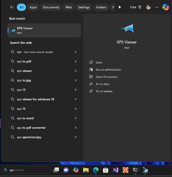The image size is (172, 177).
Task: Open Copilot from the taskbar
Action: 76,170
